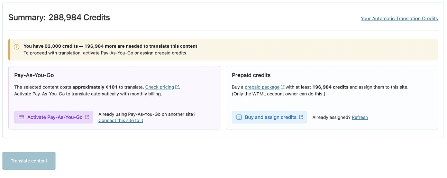Click the bold 92,000 credits warning text
Viewport: 447px width, 178px height.
click(110, 46)
